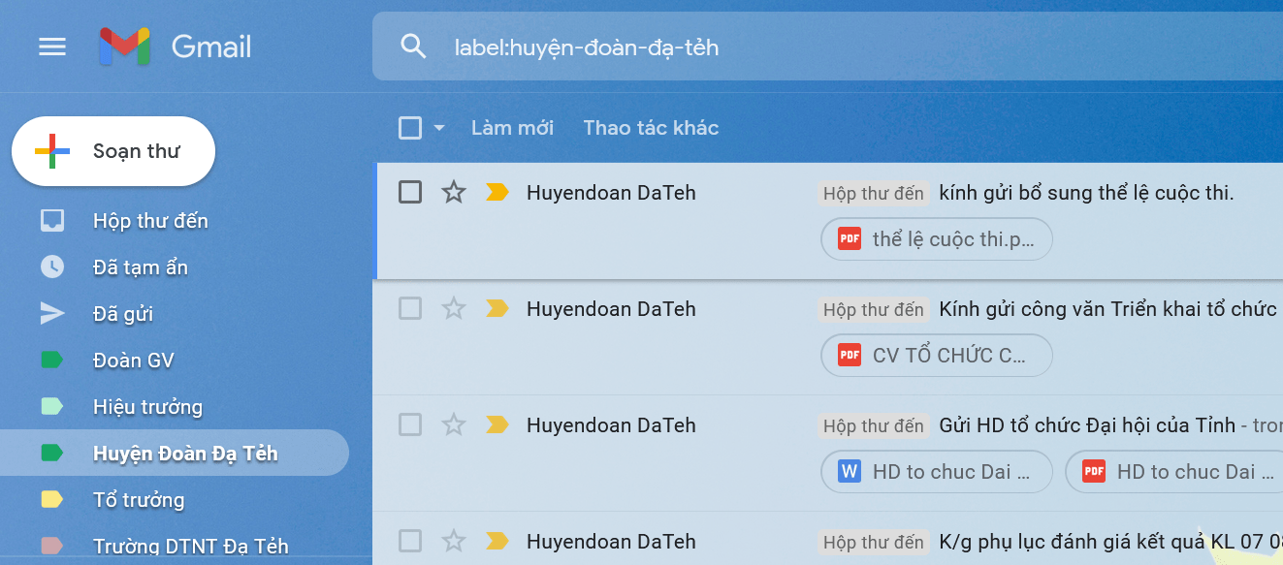Click sender Huyendoan DaTeh on 'công văn Triển khai' row
Viewport: 1283px width, 565px height.
pos(611,309)
